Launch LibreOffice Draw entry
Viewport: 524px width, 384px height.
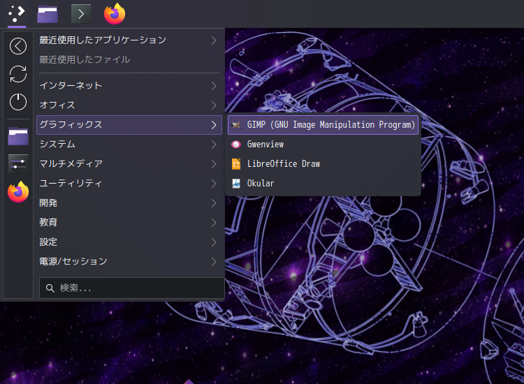tap(323, 164)
